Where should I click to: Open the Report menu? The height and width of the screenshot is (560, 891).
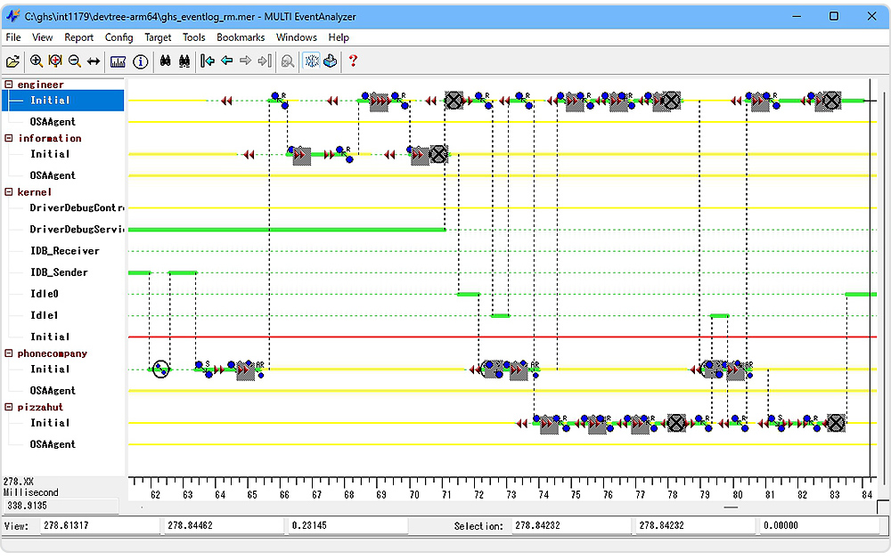coord(79,37)
